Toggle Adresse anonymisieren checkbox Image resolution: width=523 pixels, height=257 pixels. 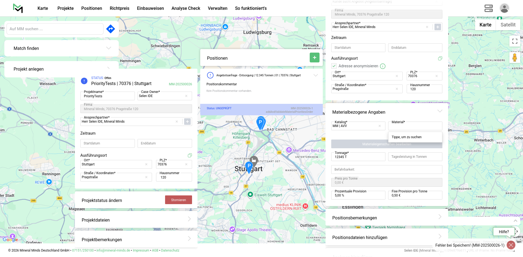[334, 66]
